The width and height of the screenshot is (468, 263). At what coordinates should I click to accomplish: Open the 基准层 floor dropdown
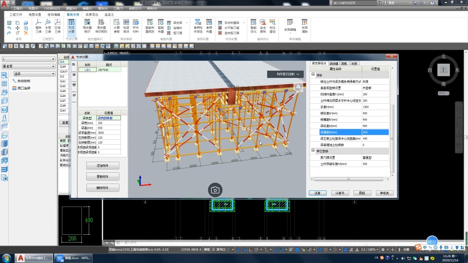(x=28, y=66)
